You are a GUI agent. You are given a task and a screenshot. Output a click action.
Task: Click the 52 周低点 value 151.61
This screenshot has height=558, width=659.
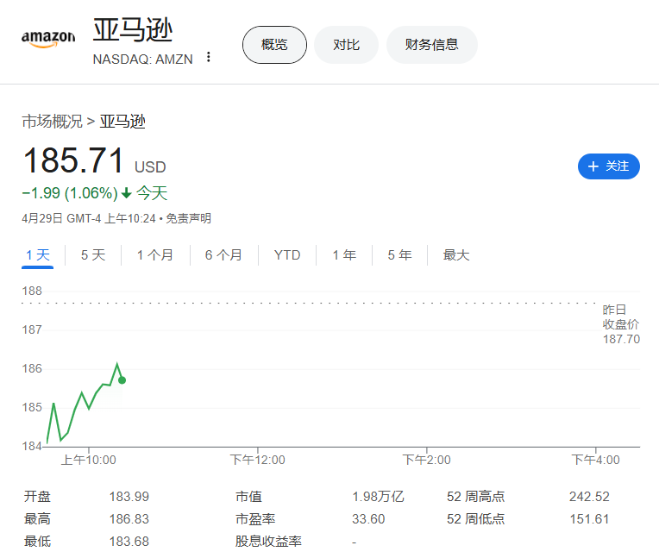[x=589, y=519]
